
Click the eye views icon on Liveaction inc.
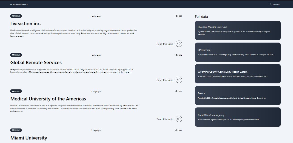(177, 16)
